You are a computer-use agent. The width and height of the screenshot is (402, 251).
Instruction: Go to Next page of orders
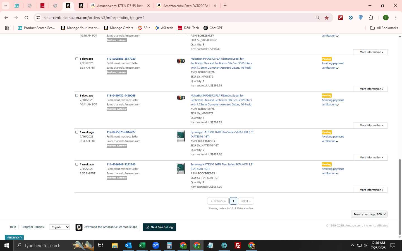(246, 201)
